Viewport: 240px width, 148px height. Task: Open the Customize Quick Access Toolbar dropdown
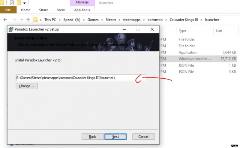point(24,3)
